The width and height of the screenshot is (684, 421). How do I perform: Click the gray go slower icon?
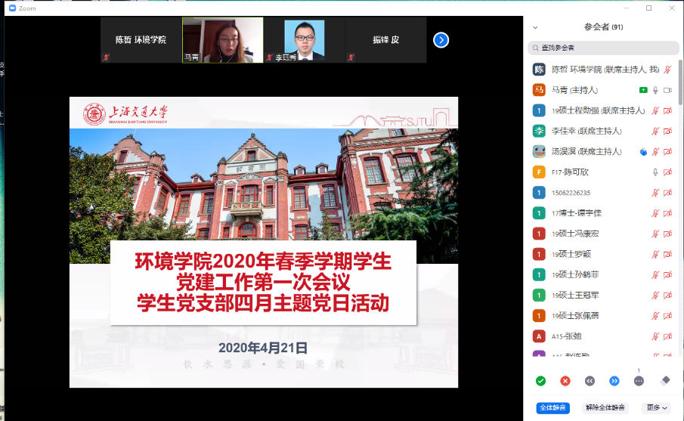tap(590, 381)
